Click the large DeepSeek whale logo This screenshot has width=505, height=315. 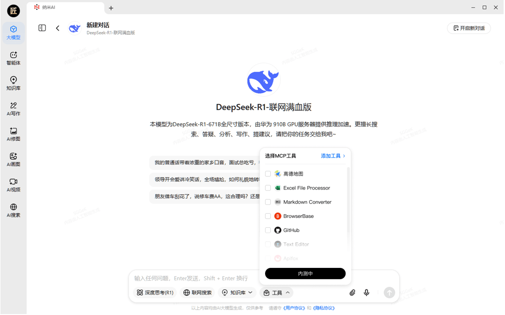[x=263, y=80]
